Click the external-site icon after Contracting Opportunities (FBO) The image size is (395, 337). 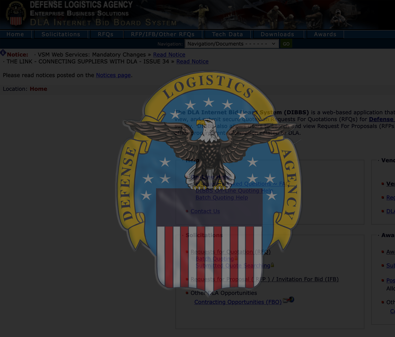coord(288,300)
